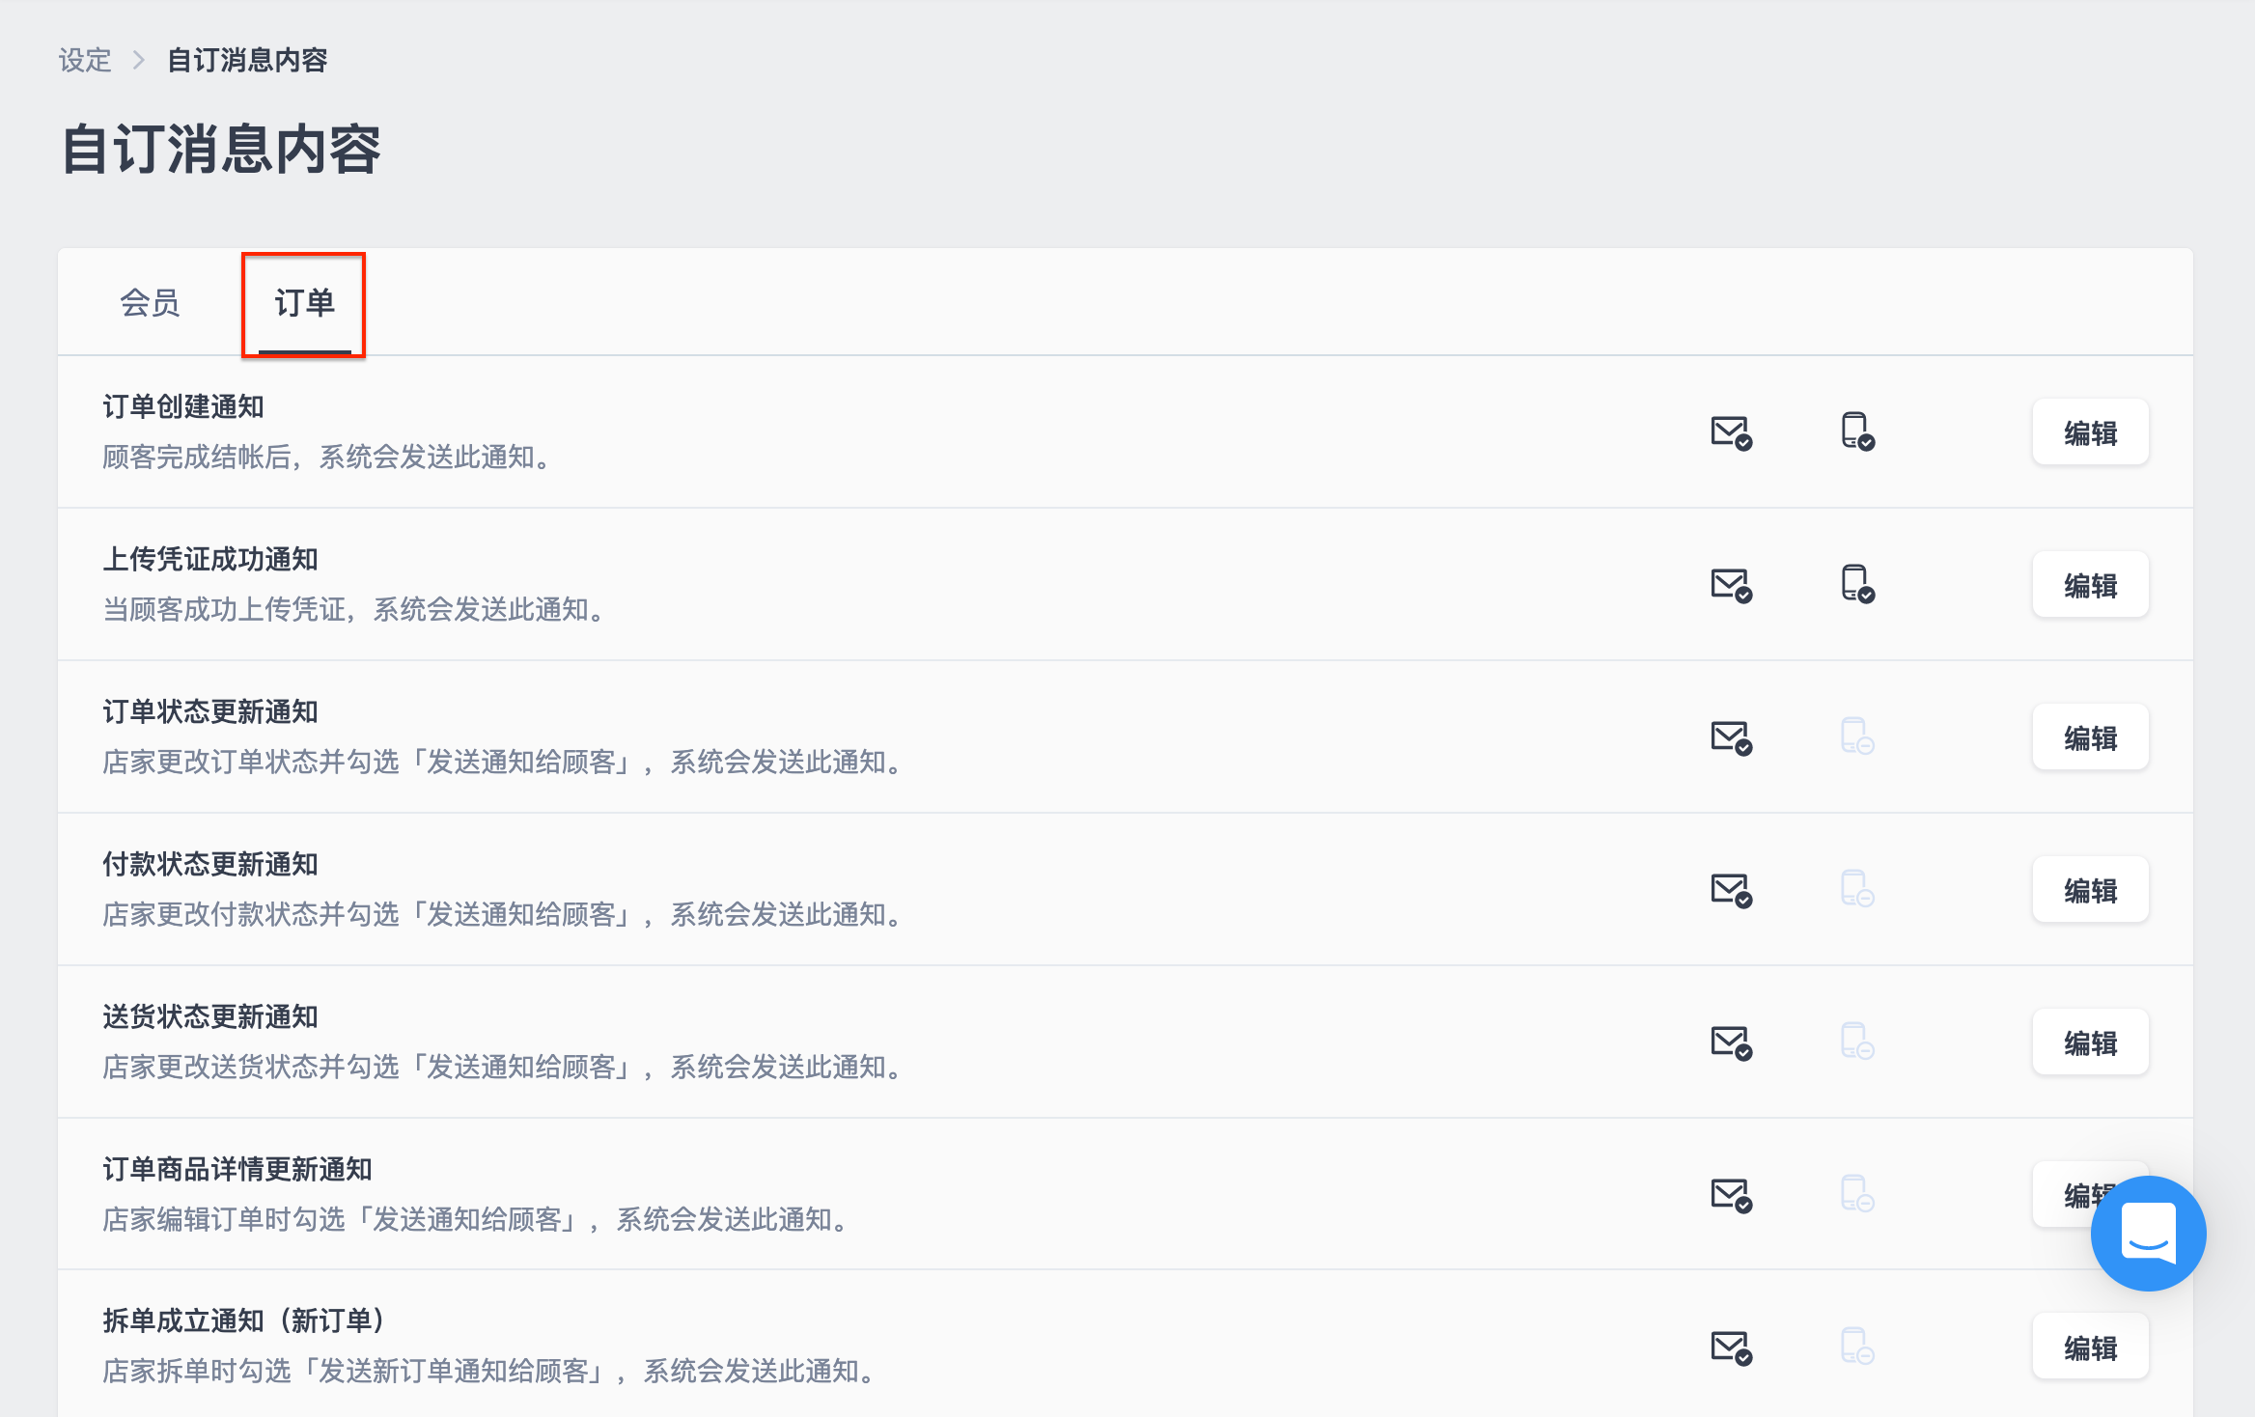This screenshot has width=2255, height=1417.
Task: Click the 上传凭证成功通知 title text
Action: (210, 560)
